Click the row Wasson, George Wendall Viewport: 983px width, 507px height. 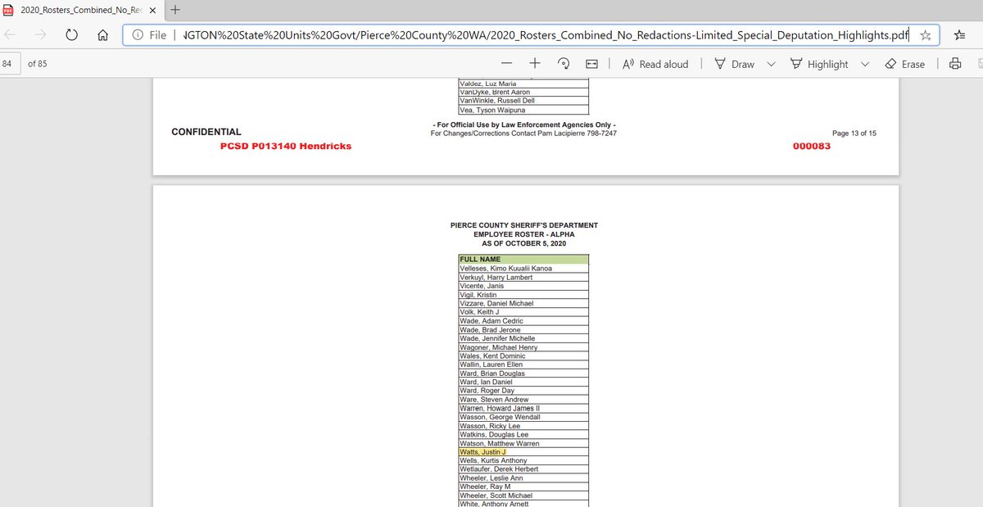(523, 417)
